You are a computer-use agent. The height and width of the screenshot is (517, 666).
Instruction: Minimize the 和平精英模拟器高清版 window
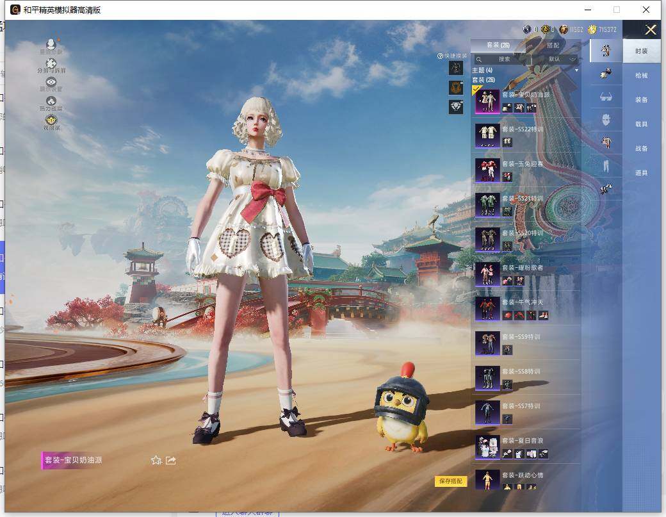point(589,10)
